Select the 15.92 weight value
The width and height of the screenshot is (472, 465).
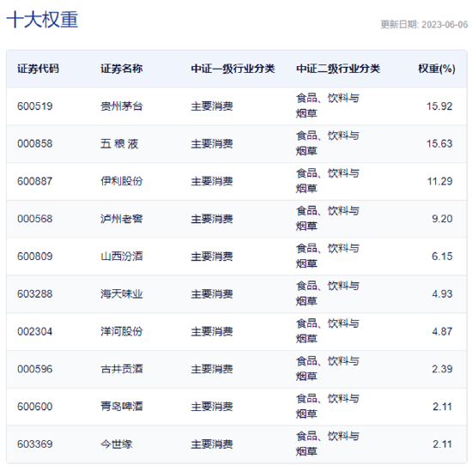click(x=439, y=106)
